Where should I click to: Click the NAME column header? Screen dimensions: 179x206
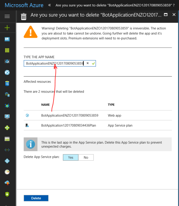(45, 105)
